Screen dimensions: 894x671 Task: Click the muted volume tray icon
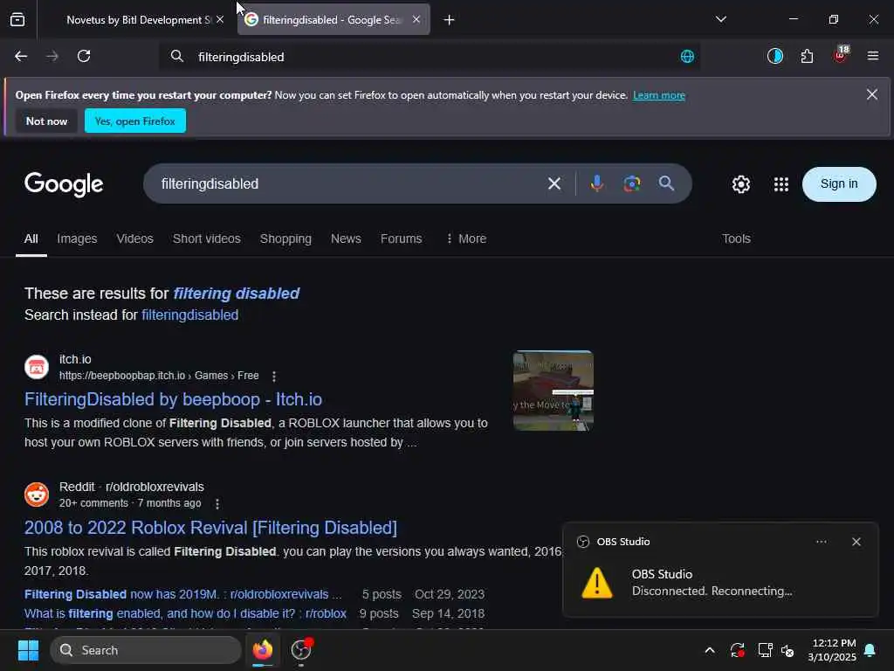[x=788, y=650]
